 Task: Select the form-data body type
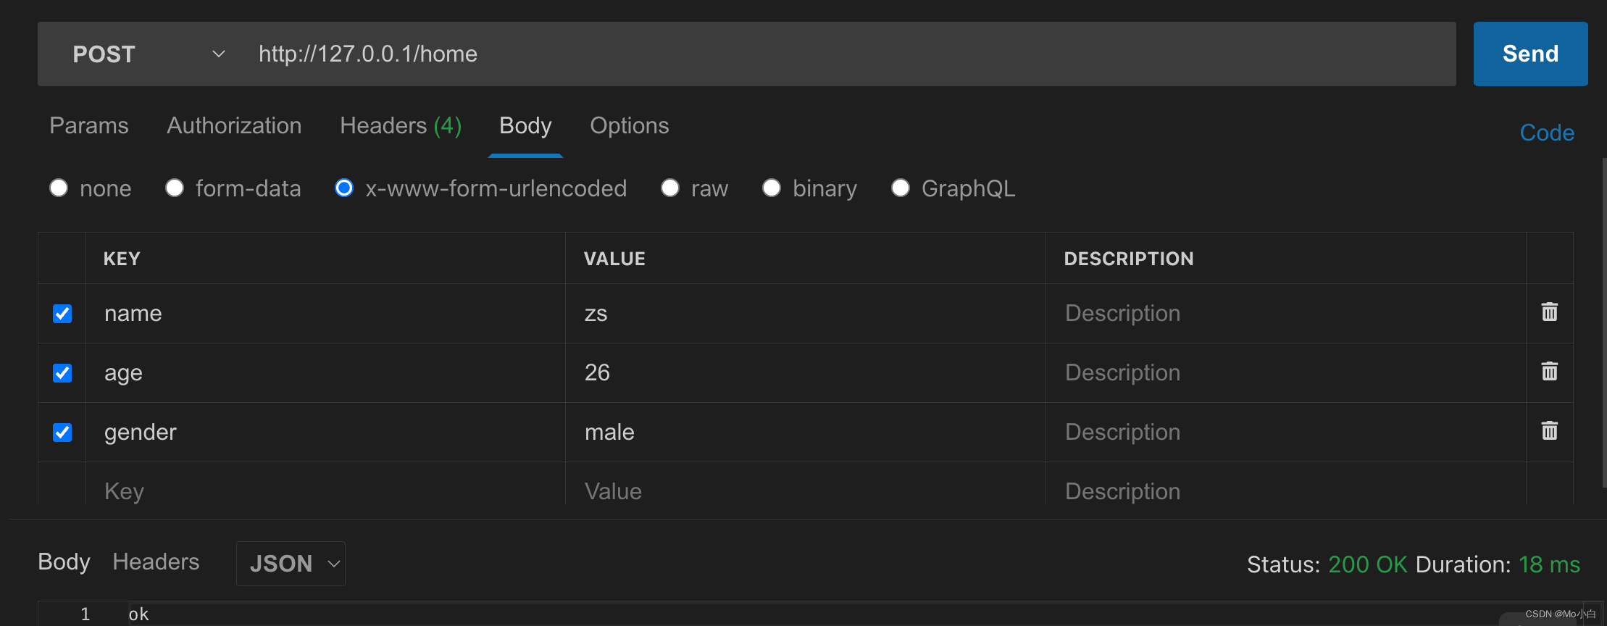[175, 188]
